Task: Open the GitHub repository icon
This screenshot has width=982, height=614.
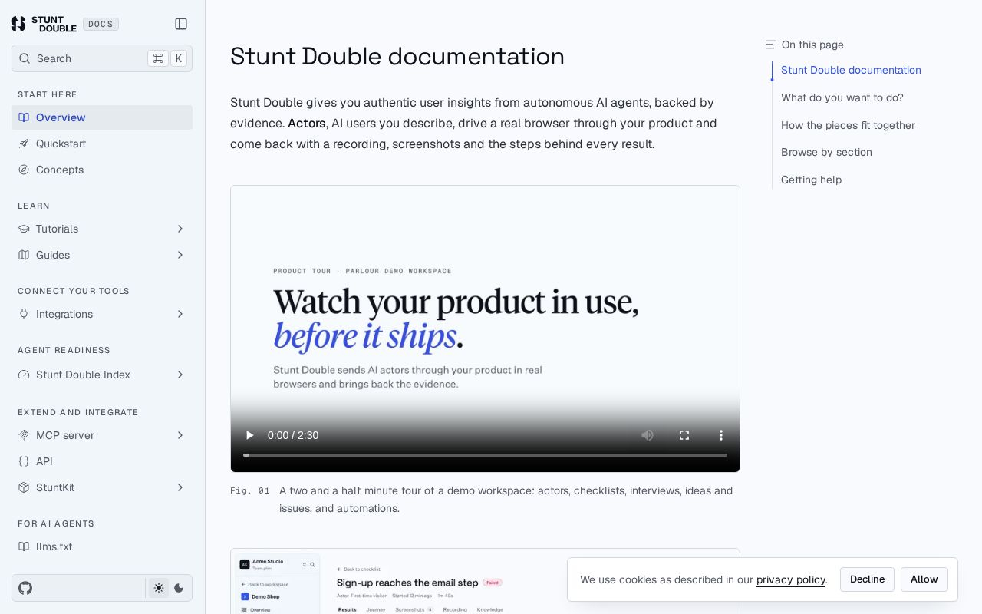Action: [25, 588]
